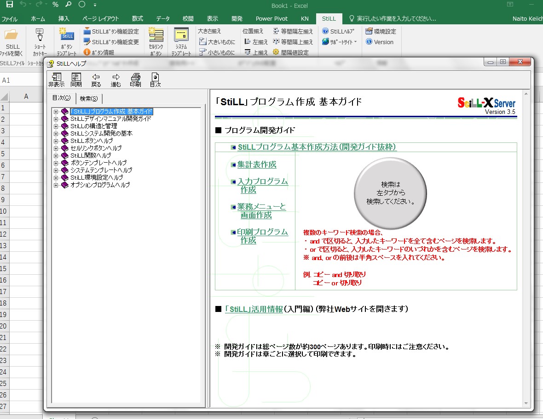
Task: Switch to the 目次(C) tab
Action: tap(61, 98)
